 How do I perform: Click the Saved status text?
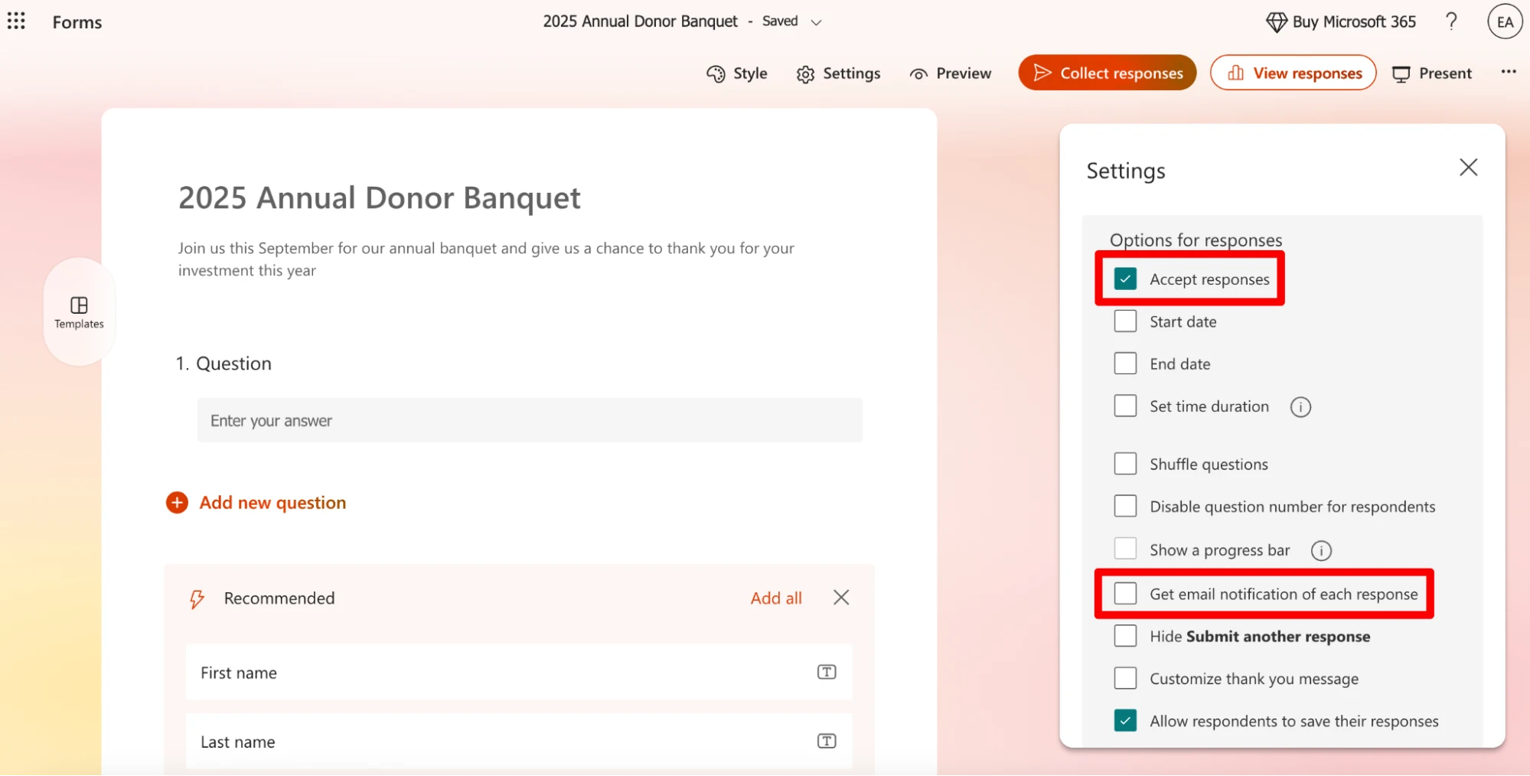click(x=780, y=21)
